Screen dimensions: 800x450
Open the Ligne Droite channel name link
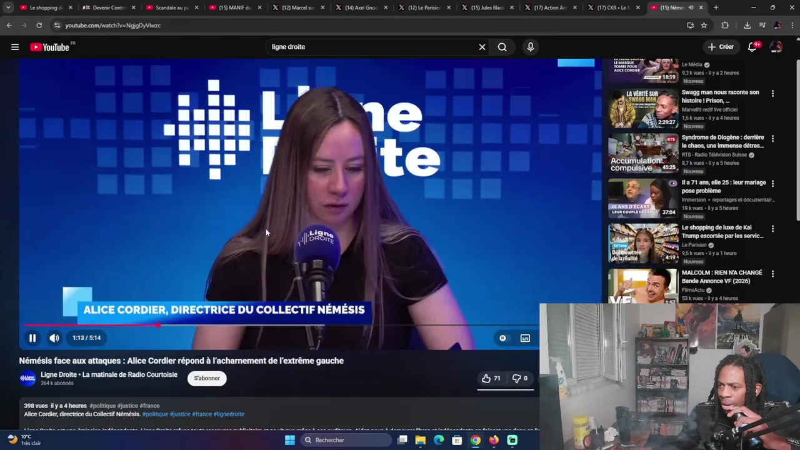point(109,375)
